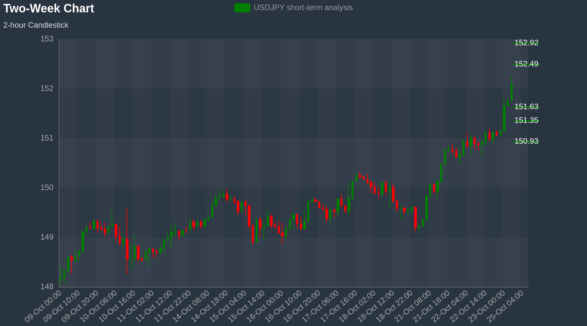Click the 149 y-axis tick label
This screenshot has width=587, height=326.
pos(47,237)
